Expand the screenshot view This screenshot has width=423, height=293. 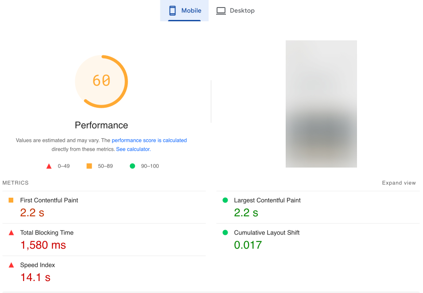click(398, 183)
